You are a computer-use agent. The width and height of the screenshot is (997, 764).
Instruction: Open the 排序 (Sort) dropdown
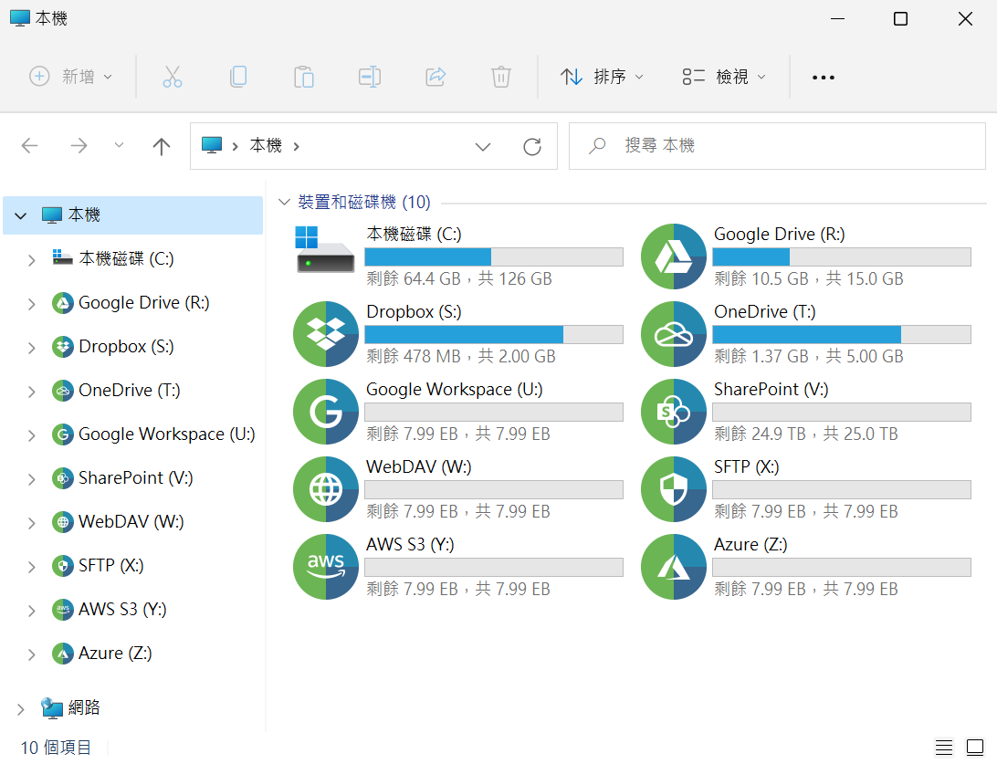(x=602, y=77)
